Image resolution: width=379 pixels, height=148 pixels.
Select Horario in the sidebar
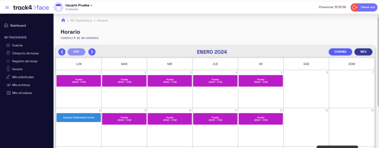point(17,69)
